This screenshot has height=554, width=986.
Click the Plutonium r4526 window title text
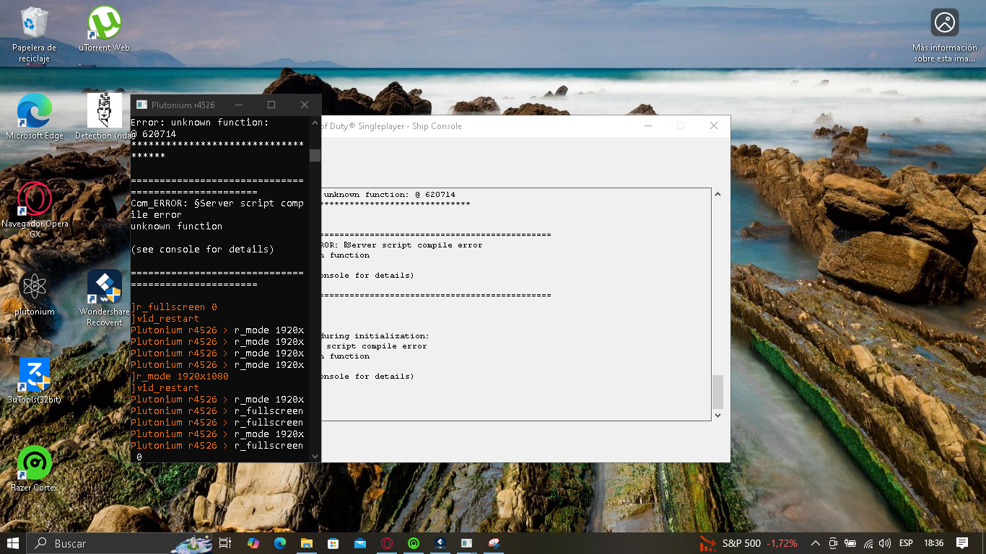(x=183, y=105)
